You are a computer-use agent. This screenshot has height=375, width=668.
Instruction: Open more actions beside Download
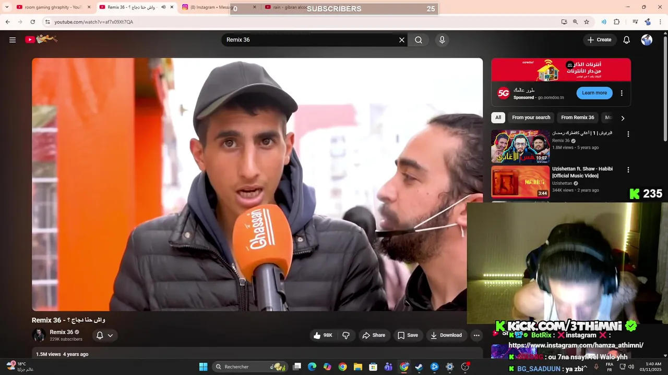click(476, 335)
